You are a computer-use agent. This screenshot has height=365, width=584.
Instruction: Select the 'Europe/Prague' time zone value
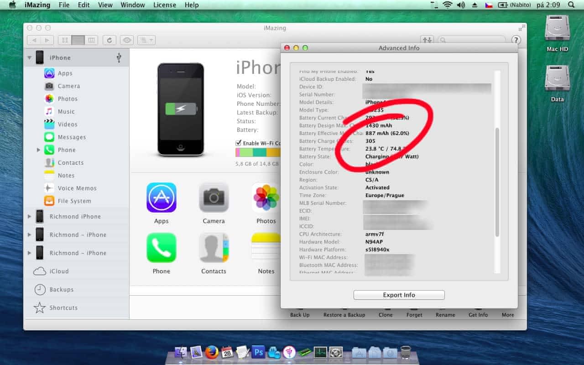click(385, 195)
